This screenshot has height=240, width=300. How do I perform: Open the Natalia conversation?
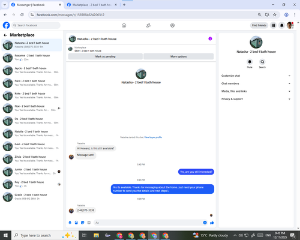tap(32, 133)
